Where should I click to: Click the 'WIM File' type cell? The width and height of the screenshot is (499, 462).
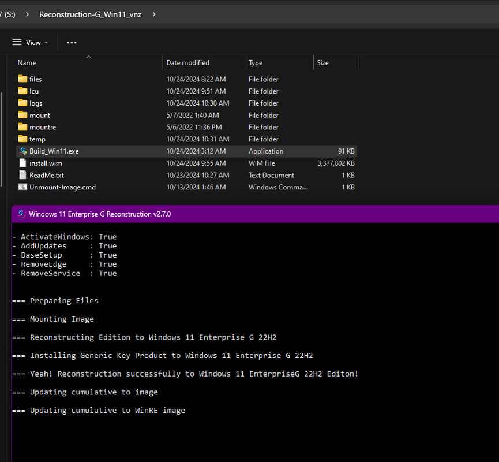tap(261, 163)
